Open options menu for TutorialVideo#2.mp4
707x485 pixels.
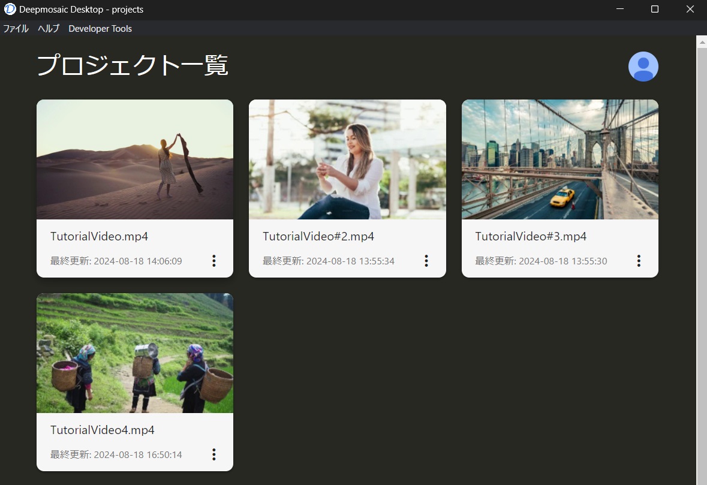[426, 261]
